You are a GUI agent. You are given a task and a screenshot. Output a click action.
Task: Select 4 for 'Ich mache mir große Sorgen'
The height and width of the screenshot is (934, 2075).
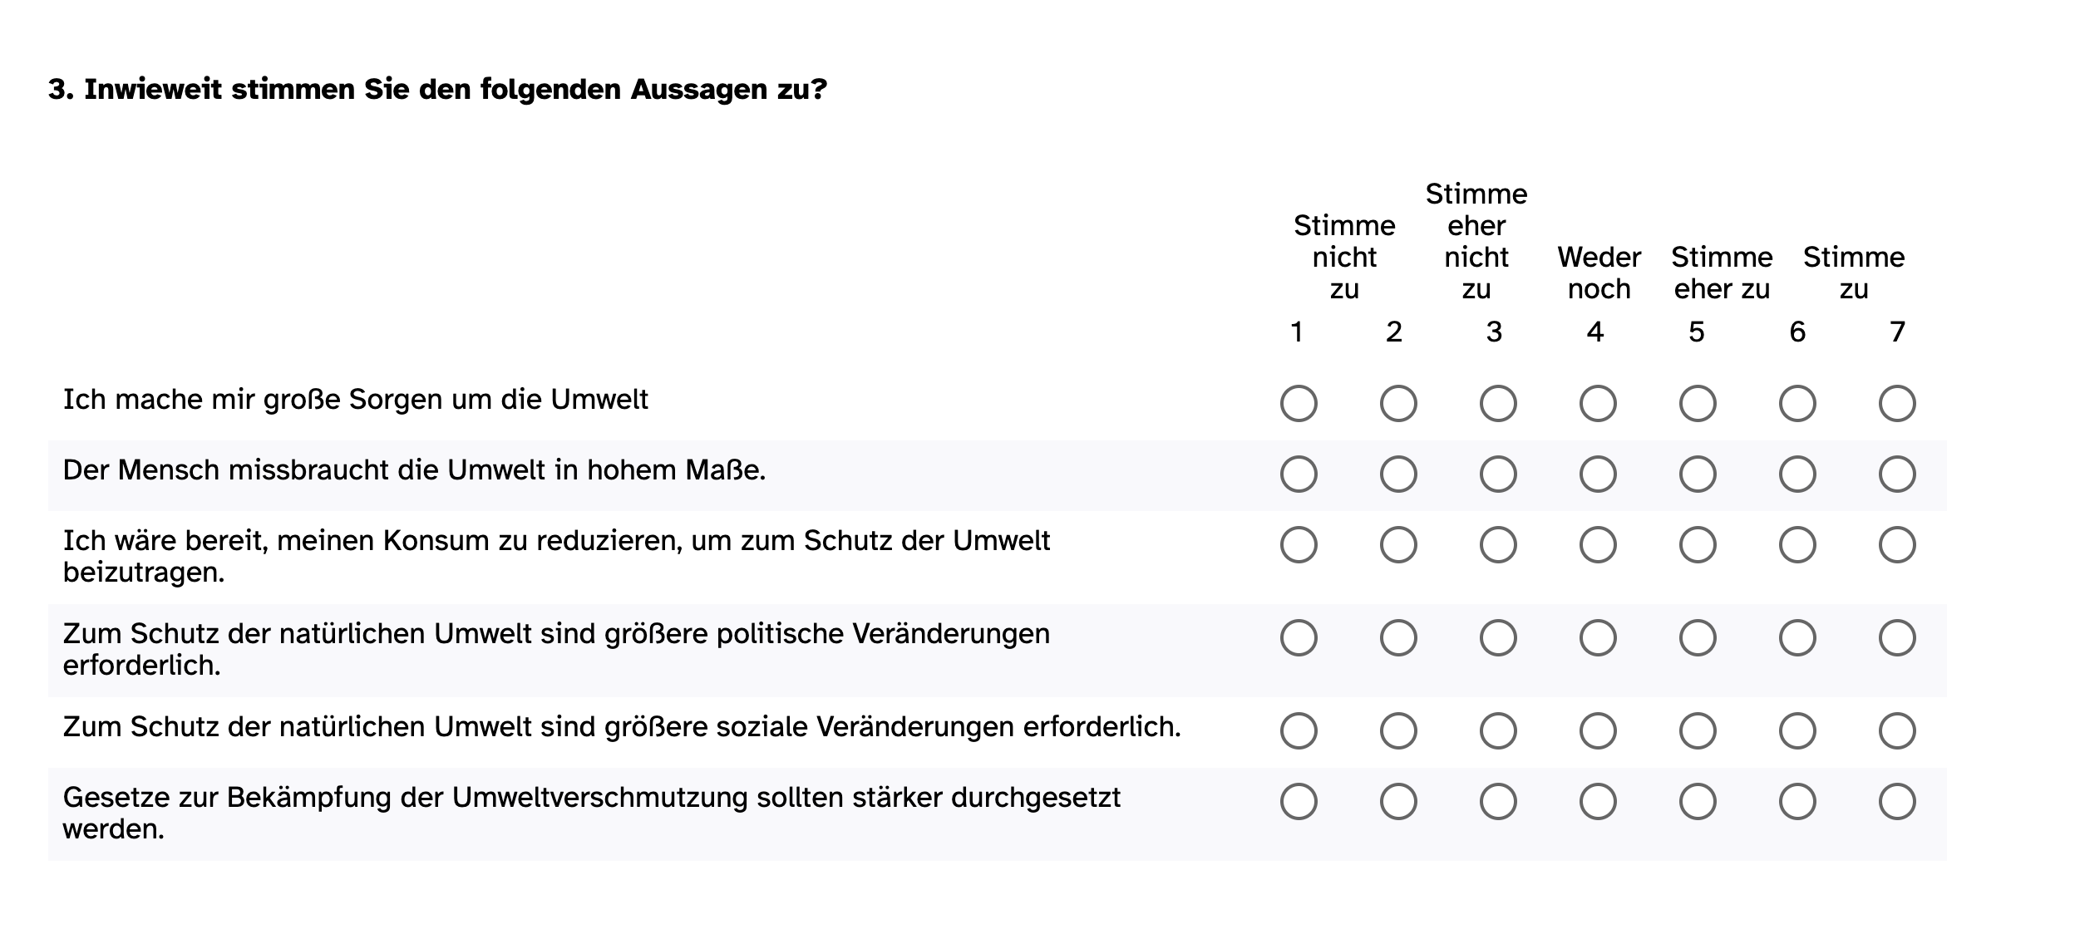click(1598, 404)
